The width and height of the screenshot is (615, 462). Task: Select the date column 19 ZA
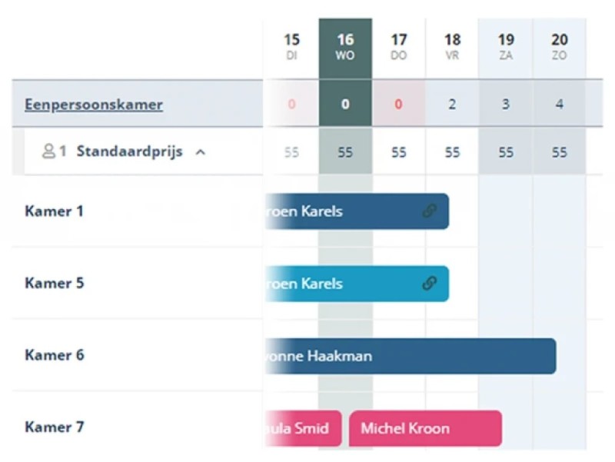coord(506,47)
